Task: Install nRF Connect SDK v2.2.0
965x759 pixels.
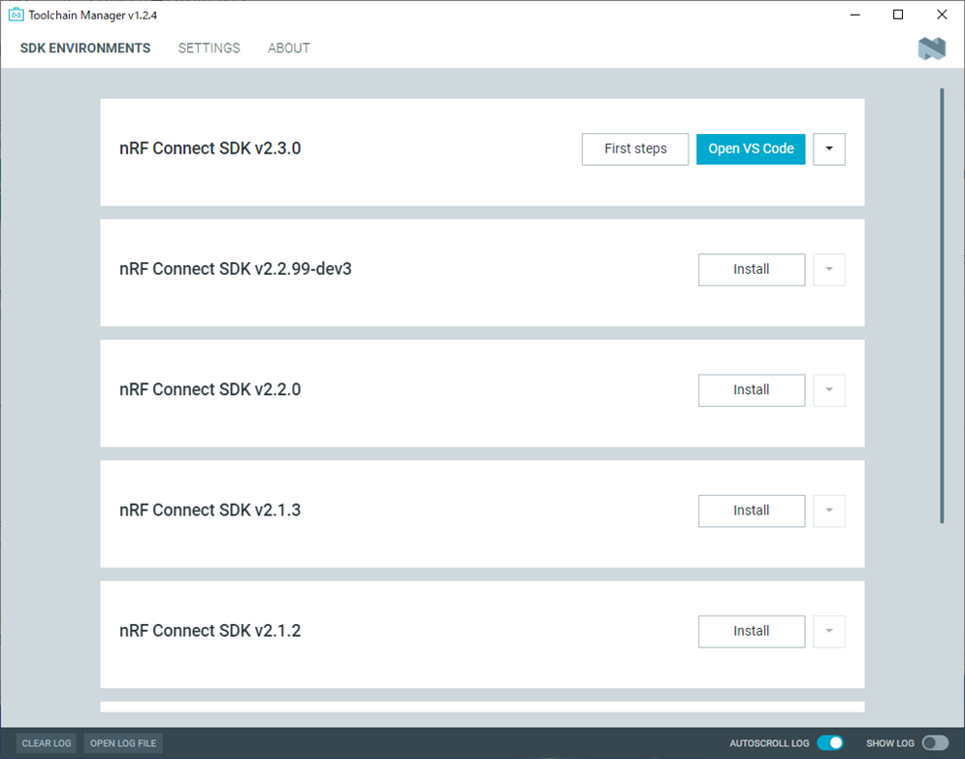Action: pos(752,390)
